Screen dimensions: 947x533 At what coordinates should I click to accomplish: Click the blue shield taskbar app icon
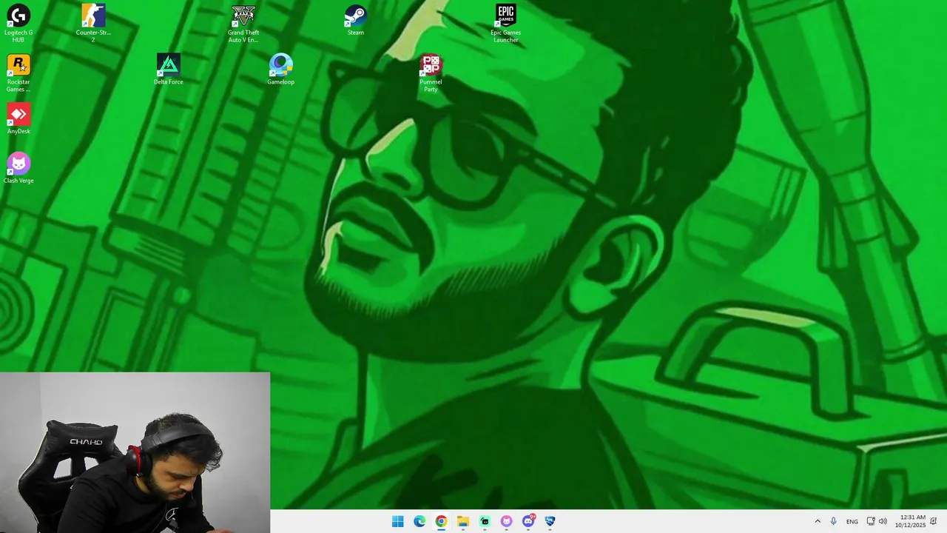[x=550, y=521]
